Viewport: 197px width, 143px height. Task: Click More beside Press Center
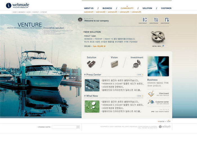[140, 75]
